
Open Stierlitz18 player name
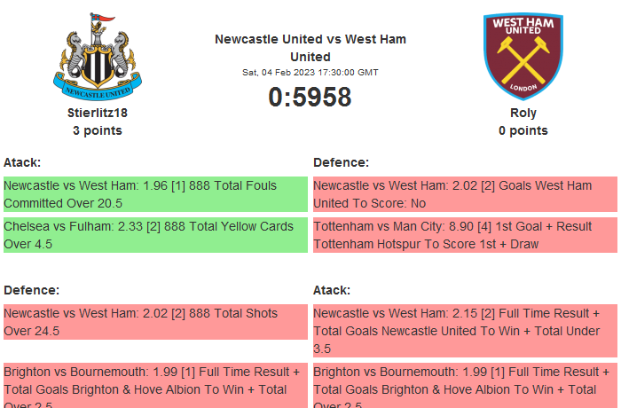coord(98,113)
